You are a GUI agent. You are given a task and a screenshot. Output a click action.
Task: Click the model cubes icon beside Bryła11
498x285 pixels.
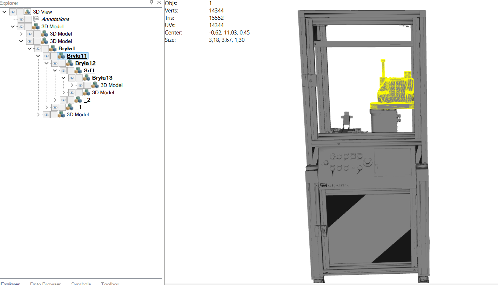[x=61, y=56]
